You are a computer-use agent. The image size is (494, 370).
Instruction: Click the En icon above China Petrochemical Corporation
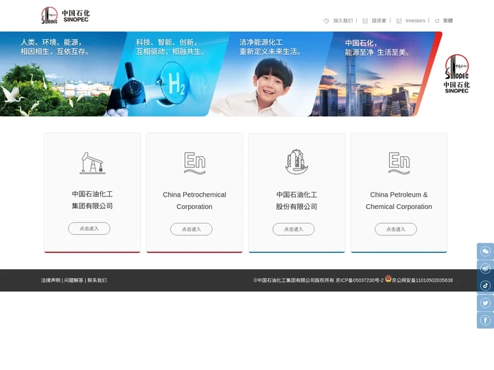tap(195, 163)
